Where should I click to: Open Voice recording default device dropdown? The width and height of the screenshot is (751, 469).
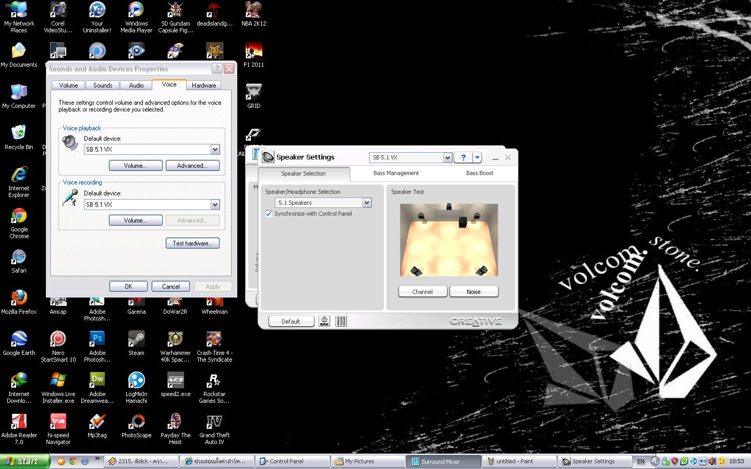coord(215,205)
